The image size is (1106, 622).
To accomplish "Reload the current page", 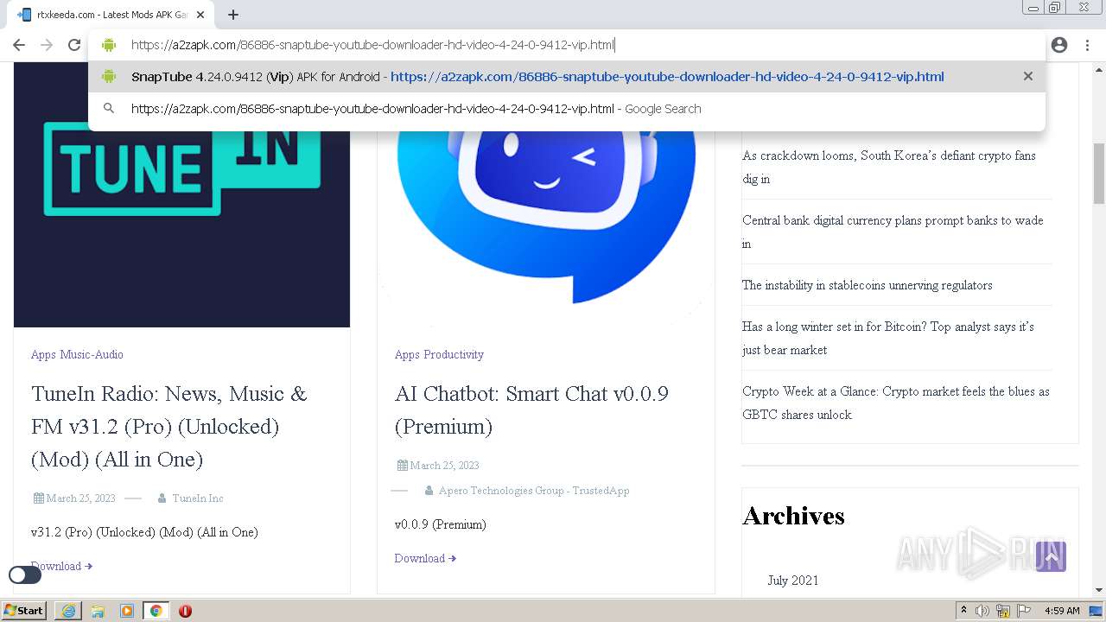I will (x=74, y=45).
